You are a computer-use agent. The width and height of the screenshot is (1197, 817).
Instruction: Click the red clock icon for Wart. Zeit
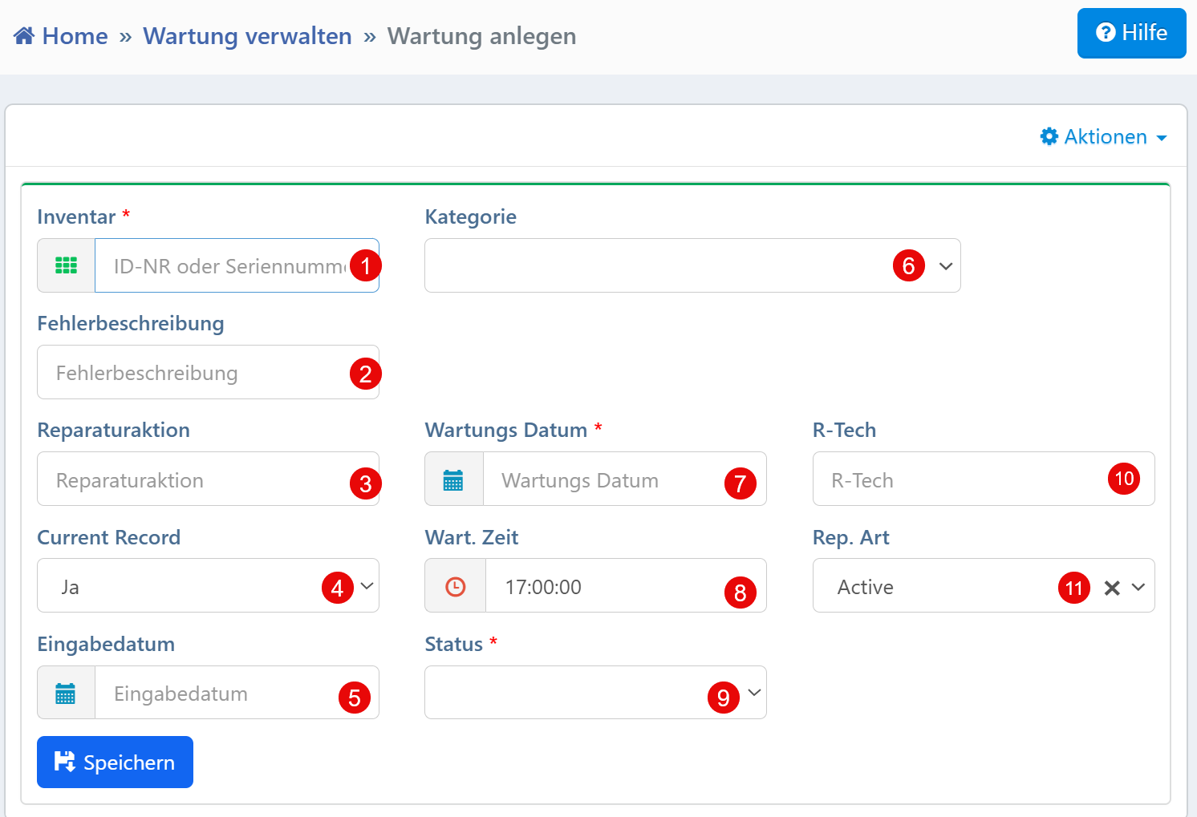click(x=455, y=586)
